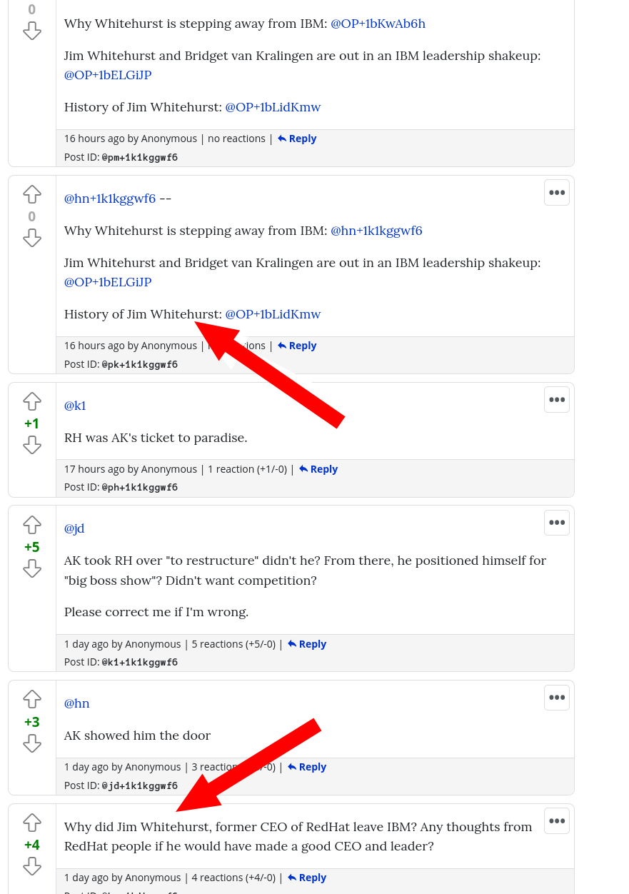The image size is (629, 894).
Task: Upvote the +5 'AK took RH over' post
Action: [x=32, y=525]
